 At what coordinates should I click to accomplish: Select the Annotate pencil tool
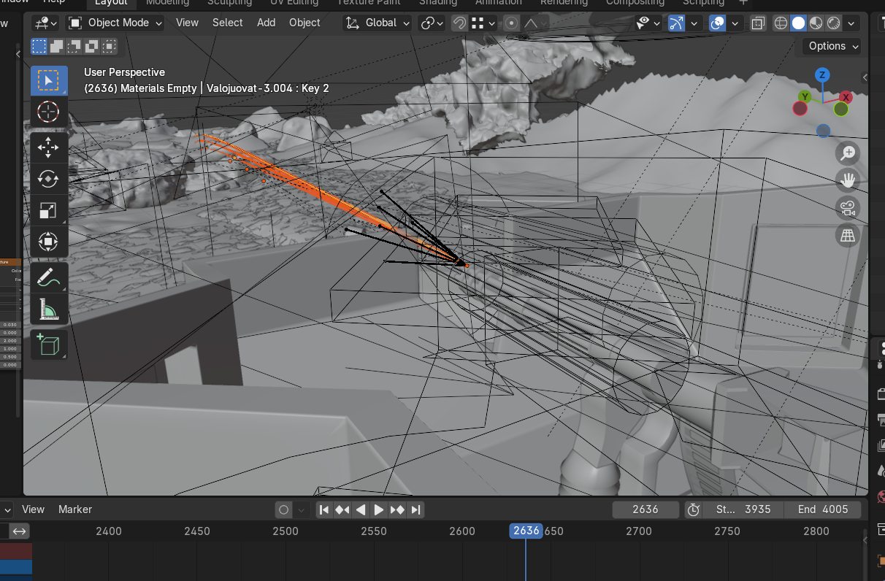click(49, 277)
